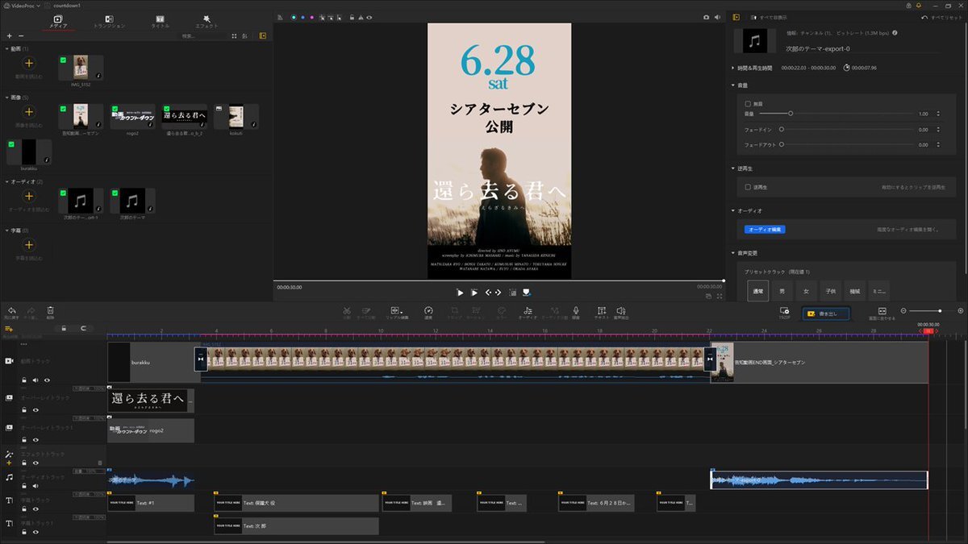Switch to the タイトル tab
This screenshot has width=968, height=544.
160,22
